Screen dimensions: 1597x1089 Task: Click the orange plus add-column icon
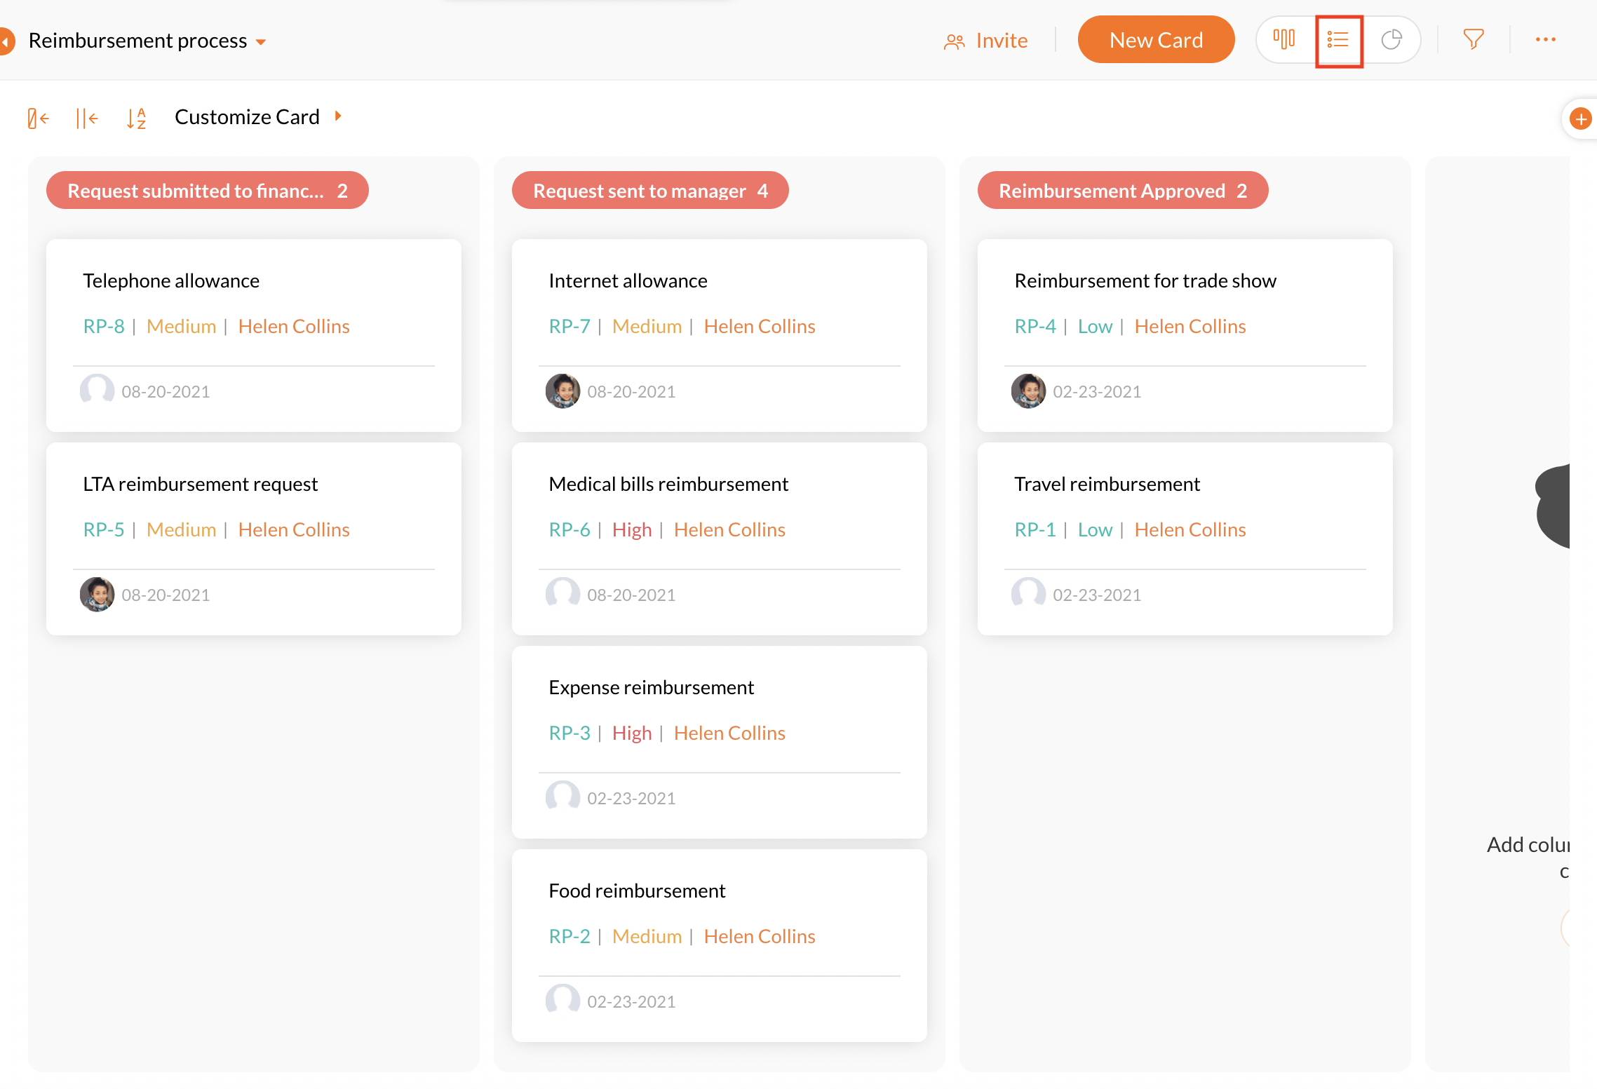click(1581, 119)
